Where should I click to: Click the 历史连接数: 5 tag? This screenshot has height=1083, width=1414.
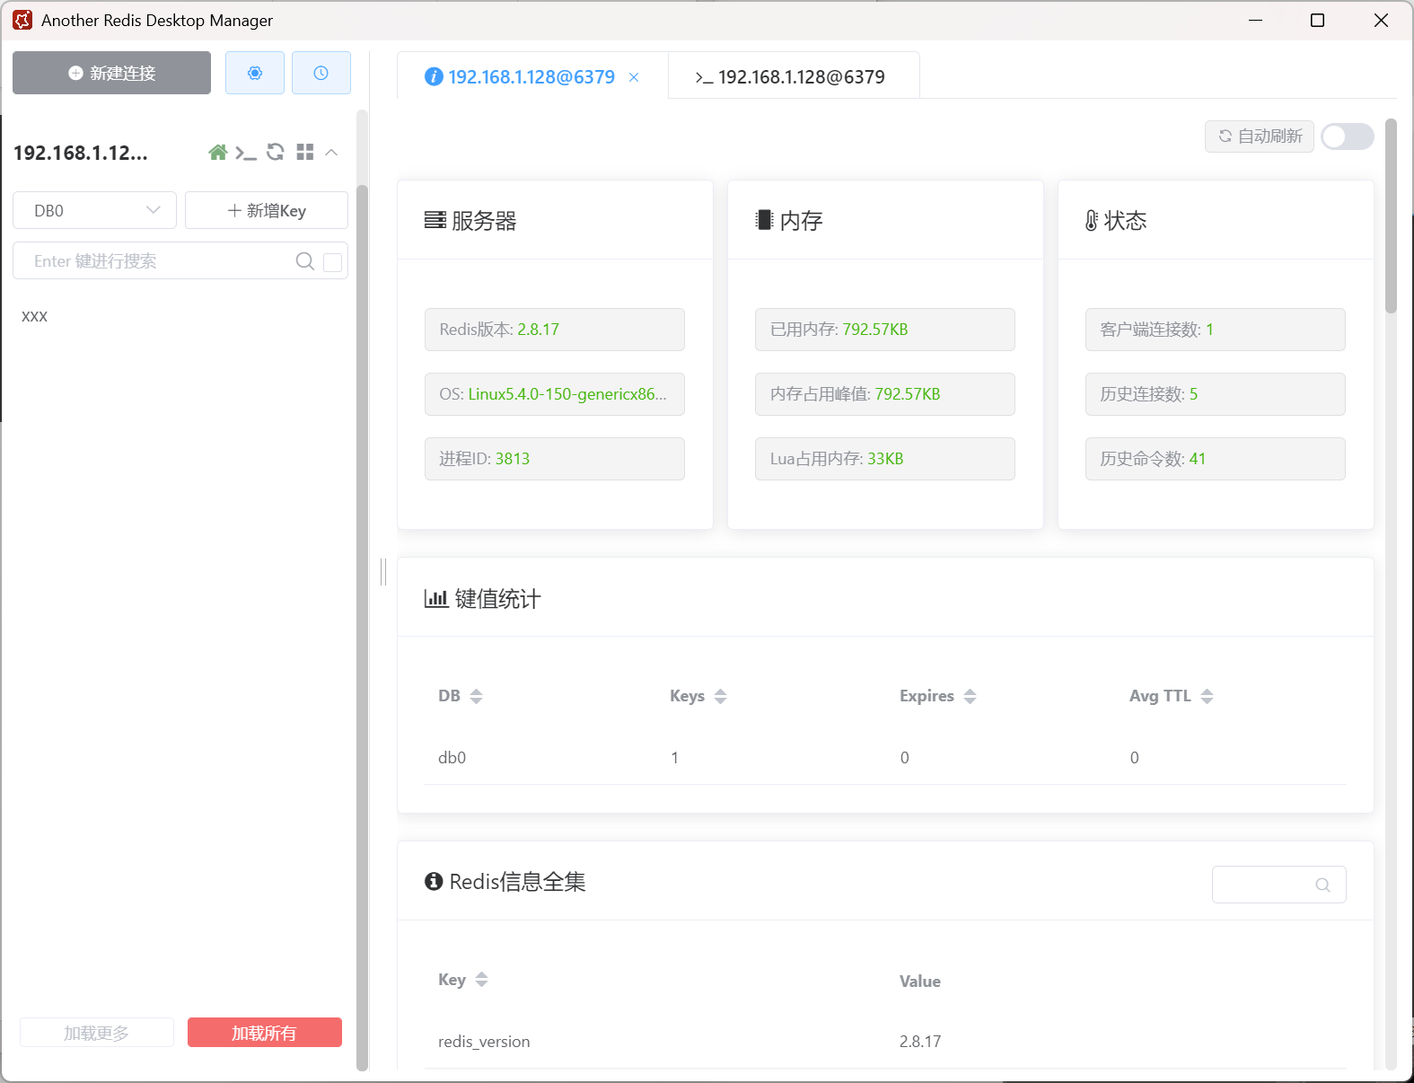pos(1216,394)
